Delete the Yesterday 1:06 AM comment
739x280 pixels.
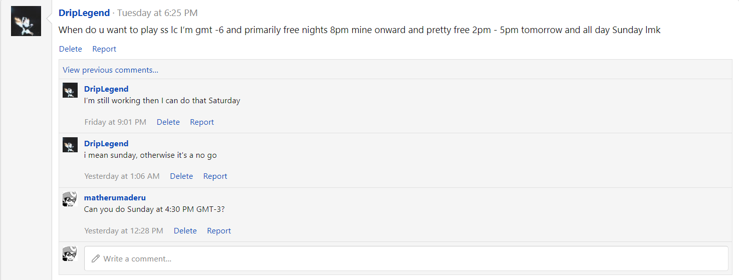(181, 176)
